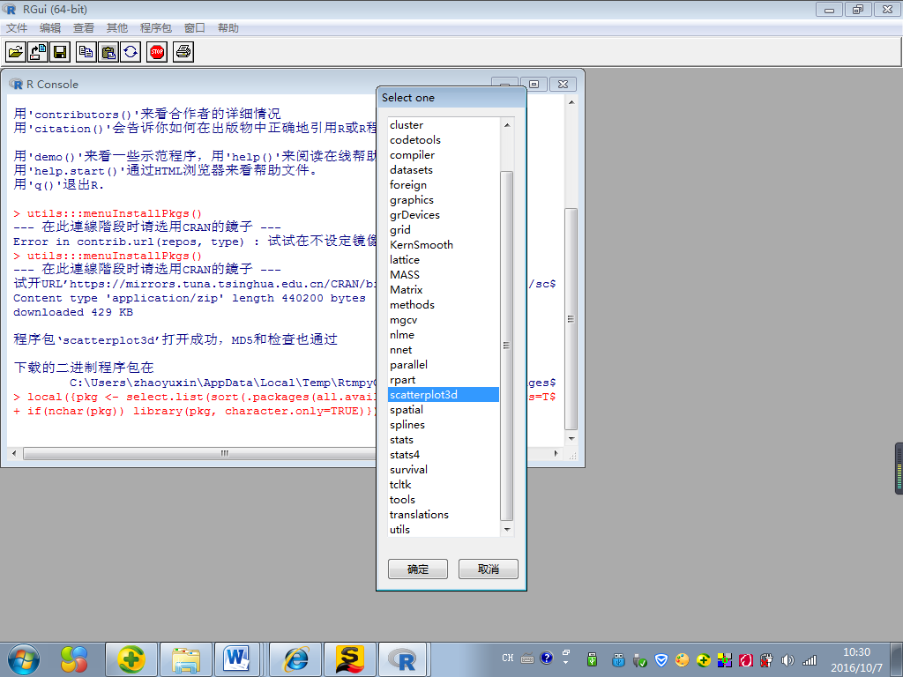Screen dimensions: 903x677
Task: Open the 文件 menu
Action: 17,27
